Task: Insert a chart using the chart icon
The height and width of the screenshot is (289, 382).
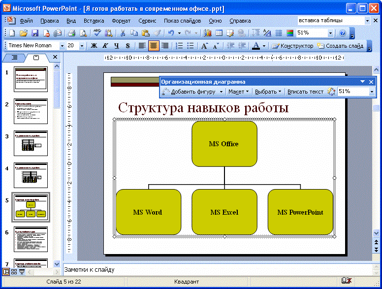Action: (x=208, y=33)
